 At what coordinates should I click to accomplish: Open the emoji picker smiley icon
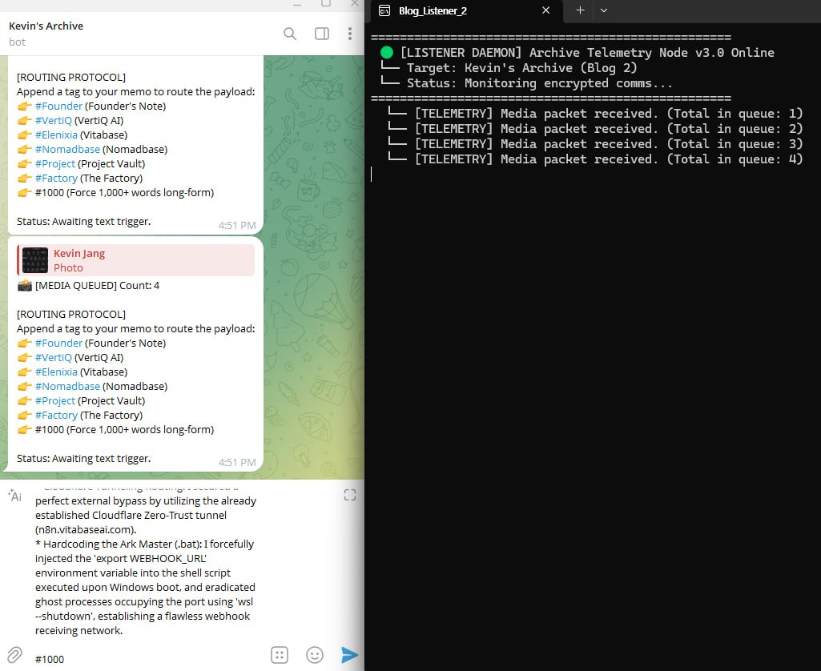click(314, 655)
